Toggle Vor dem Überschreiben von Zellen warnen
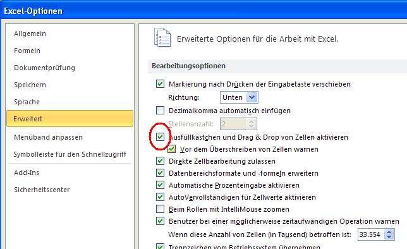This screenshot has height=249, width=407. coord(171,149)
